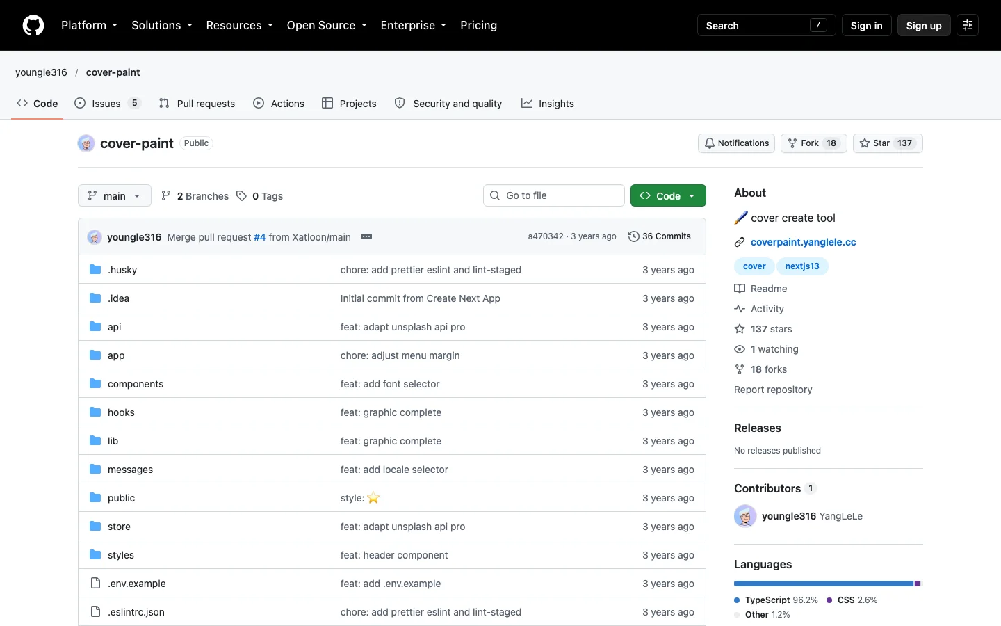Open the GitHub home logo

[x=33, y=25]
